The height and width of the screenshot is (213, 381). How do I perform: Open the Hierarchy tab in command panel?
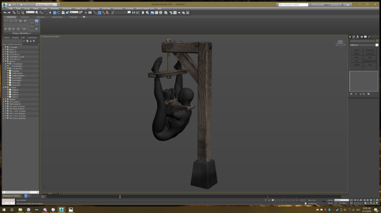click(358, 37)
